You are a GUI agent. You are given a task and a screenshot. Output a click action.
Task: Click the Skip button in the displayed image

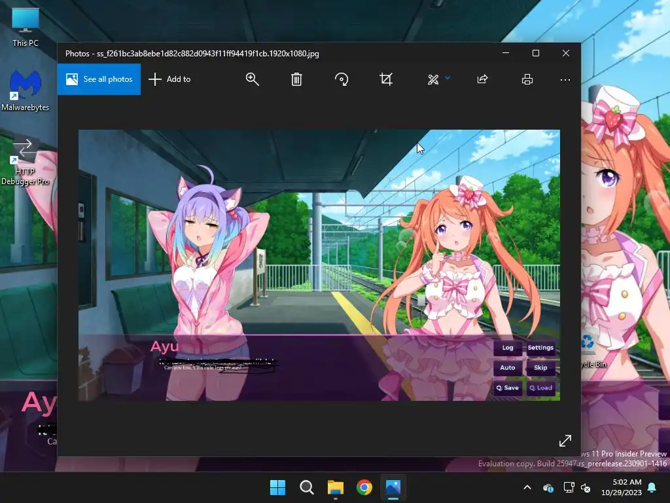pyautogui.click(x=540, y=368)
